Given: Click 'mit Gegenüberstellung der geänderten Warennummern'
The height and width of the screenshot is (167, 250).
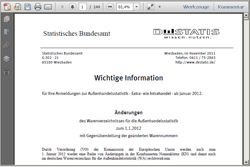Looking at the screenshot, I should click(x=129, y=136).
